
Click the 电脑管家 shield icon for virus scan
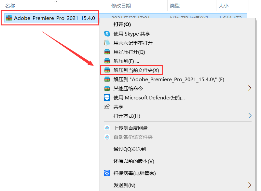pos(107,173)
